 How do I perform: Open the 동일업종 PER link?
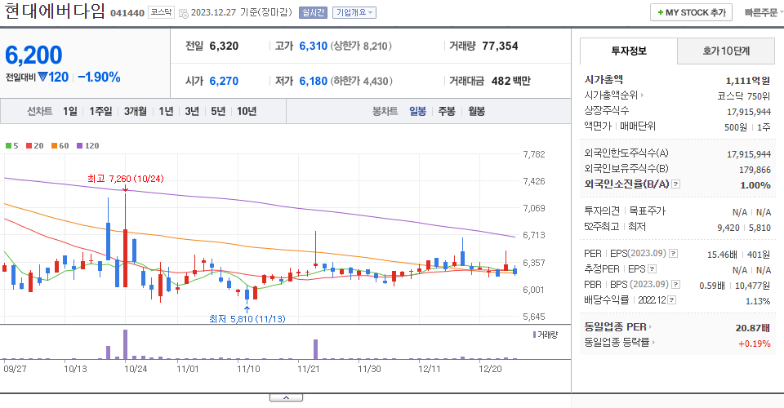[x=617, y=327]
